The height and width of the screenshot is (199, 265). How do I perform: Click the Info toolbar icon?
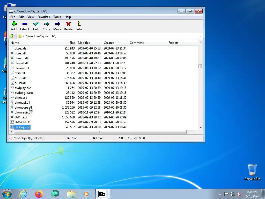tap(79, 24)
